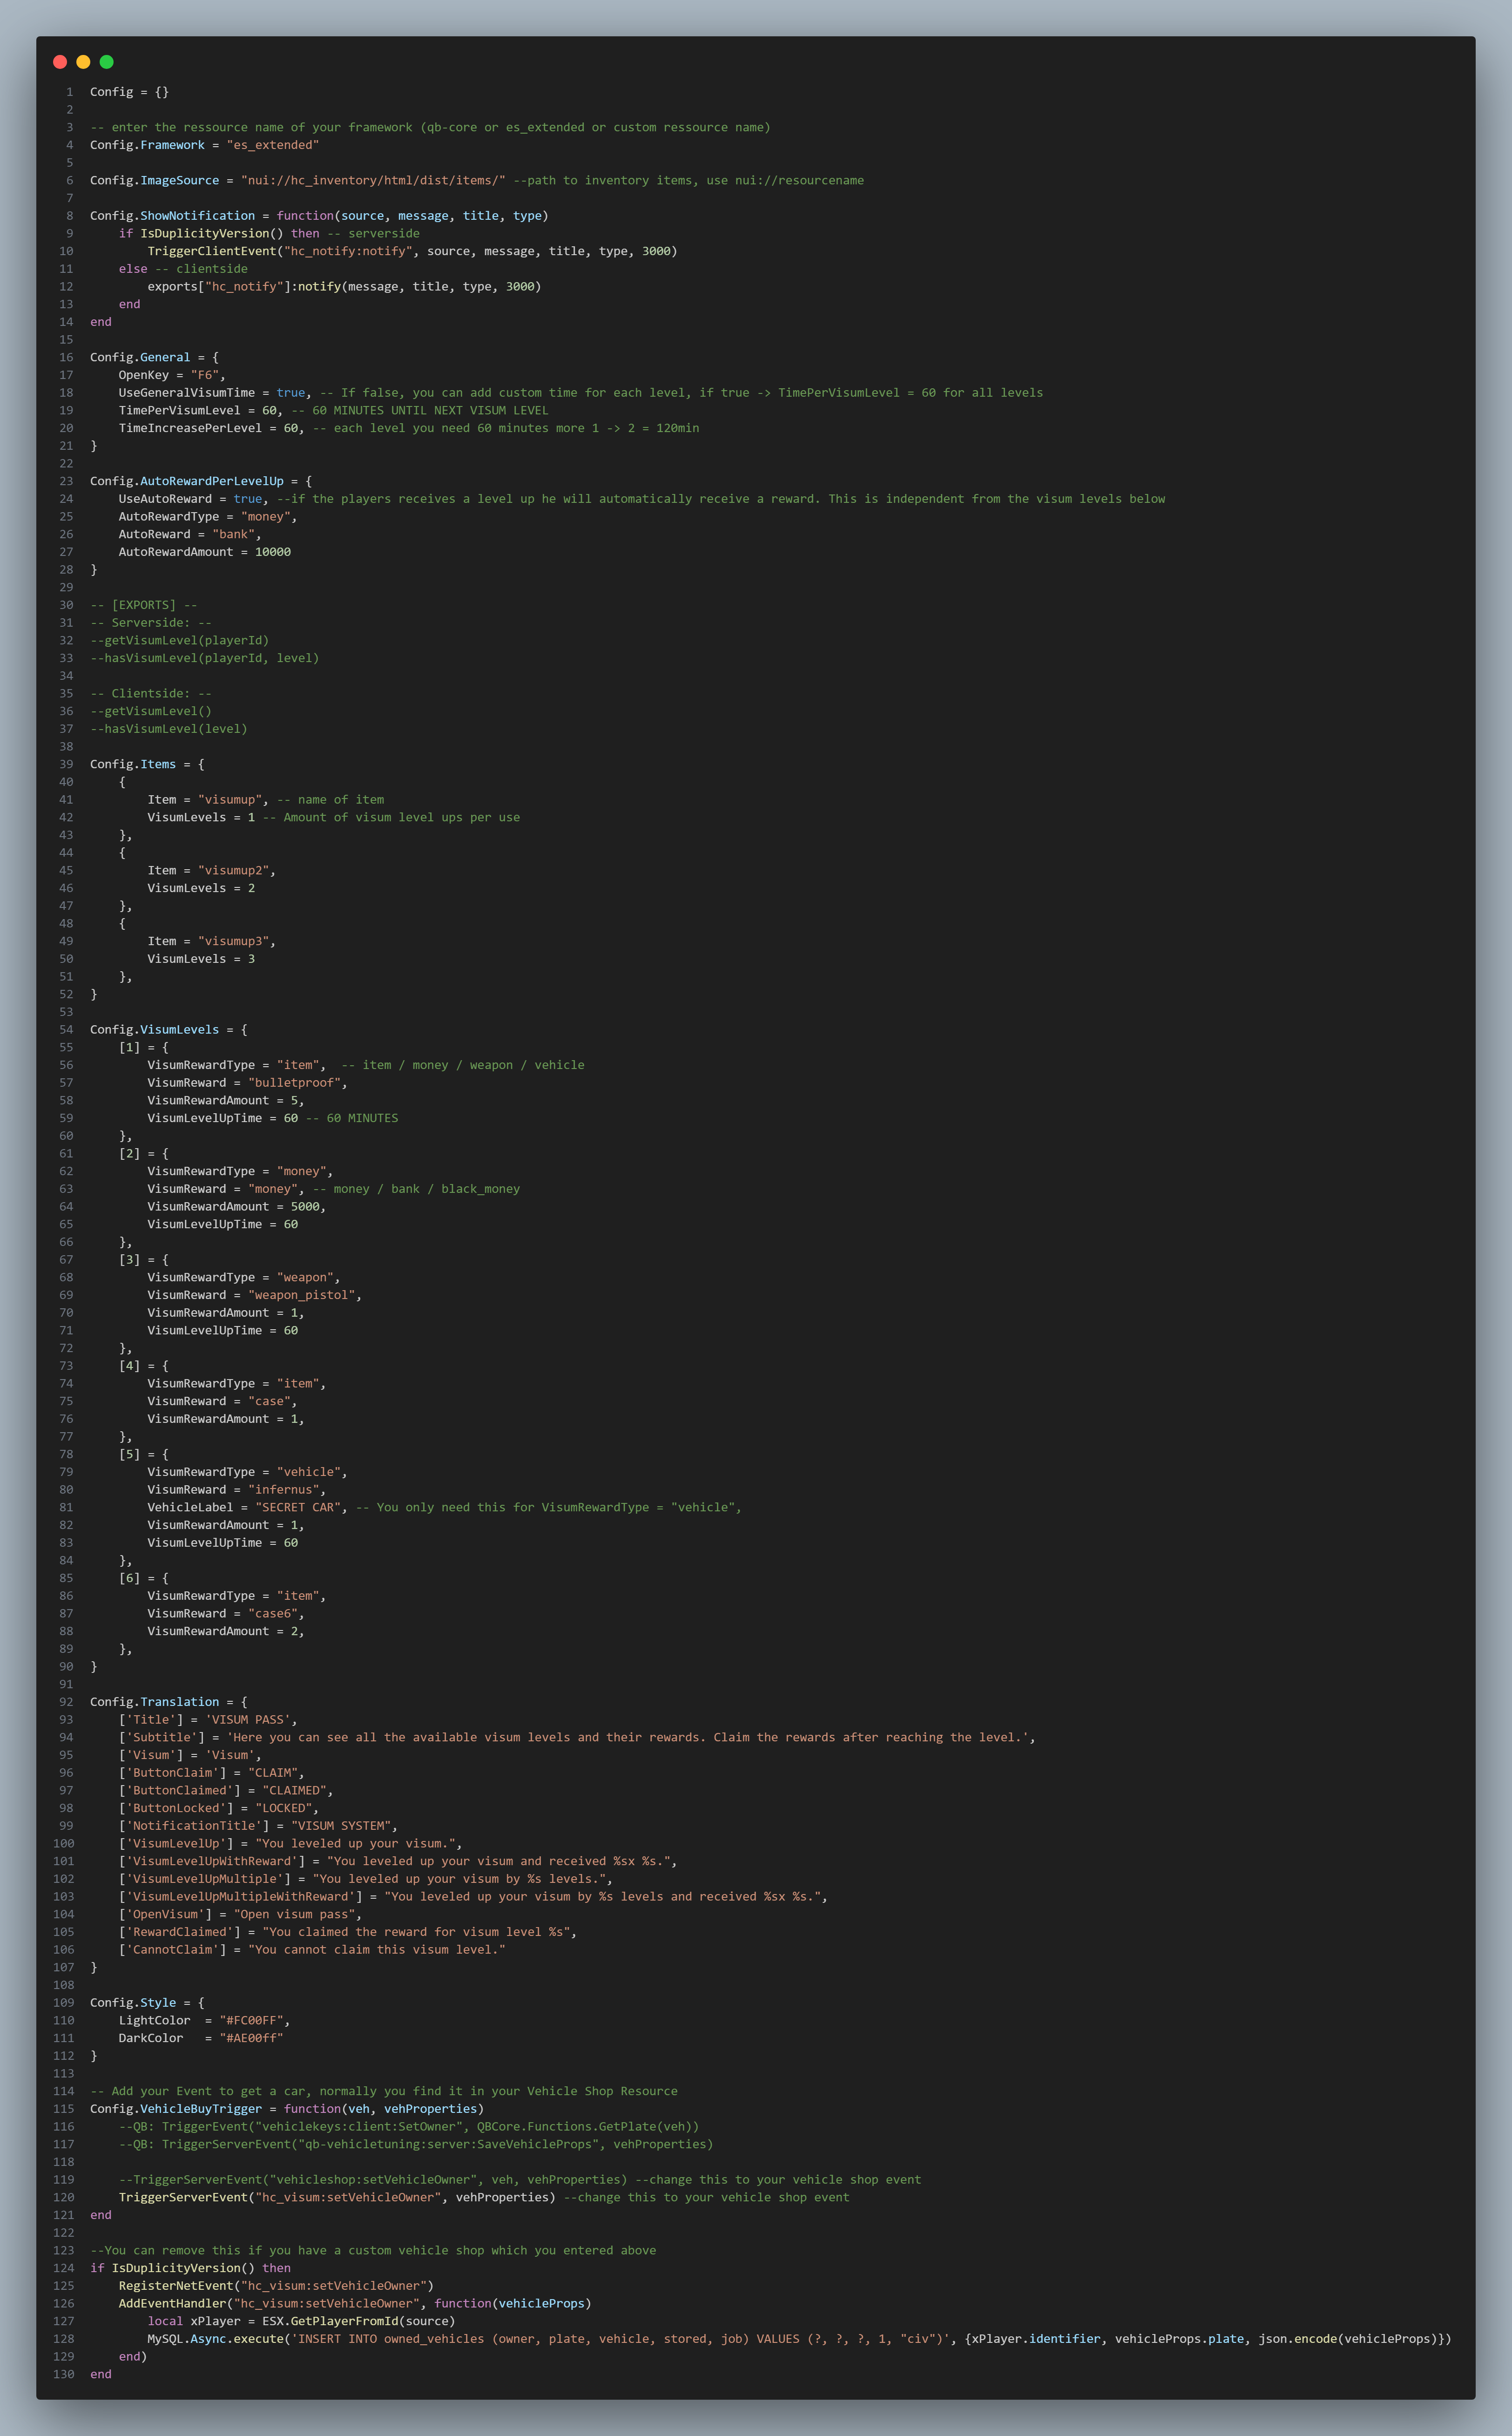The height and width of the screenshot is (2436, 1512).
Task: Click TriggerServerEvent "hc_visum:setVehicleOwner" on line 120
Action: (x=337, y=2198)
